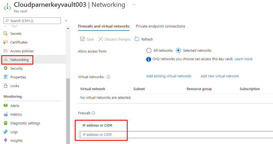Click Add new virtual network link
Screen dimensions: 273x144
coord(220,76)
